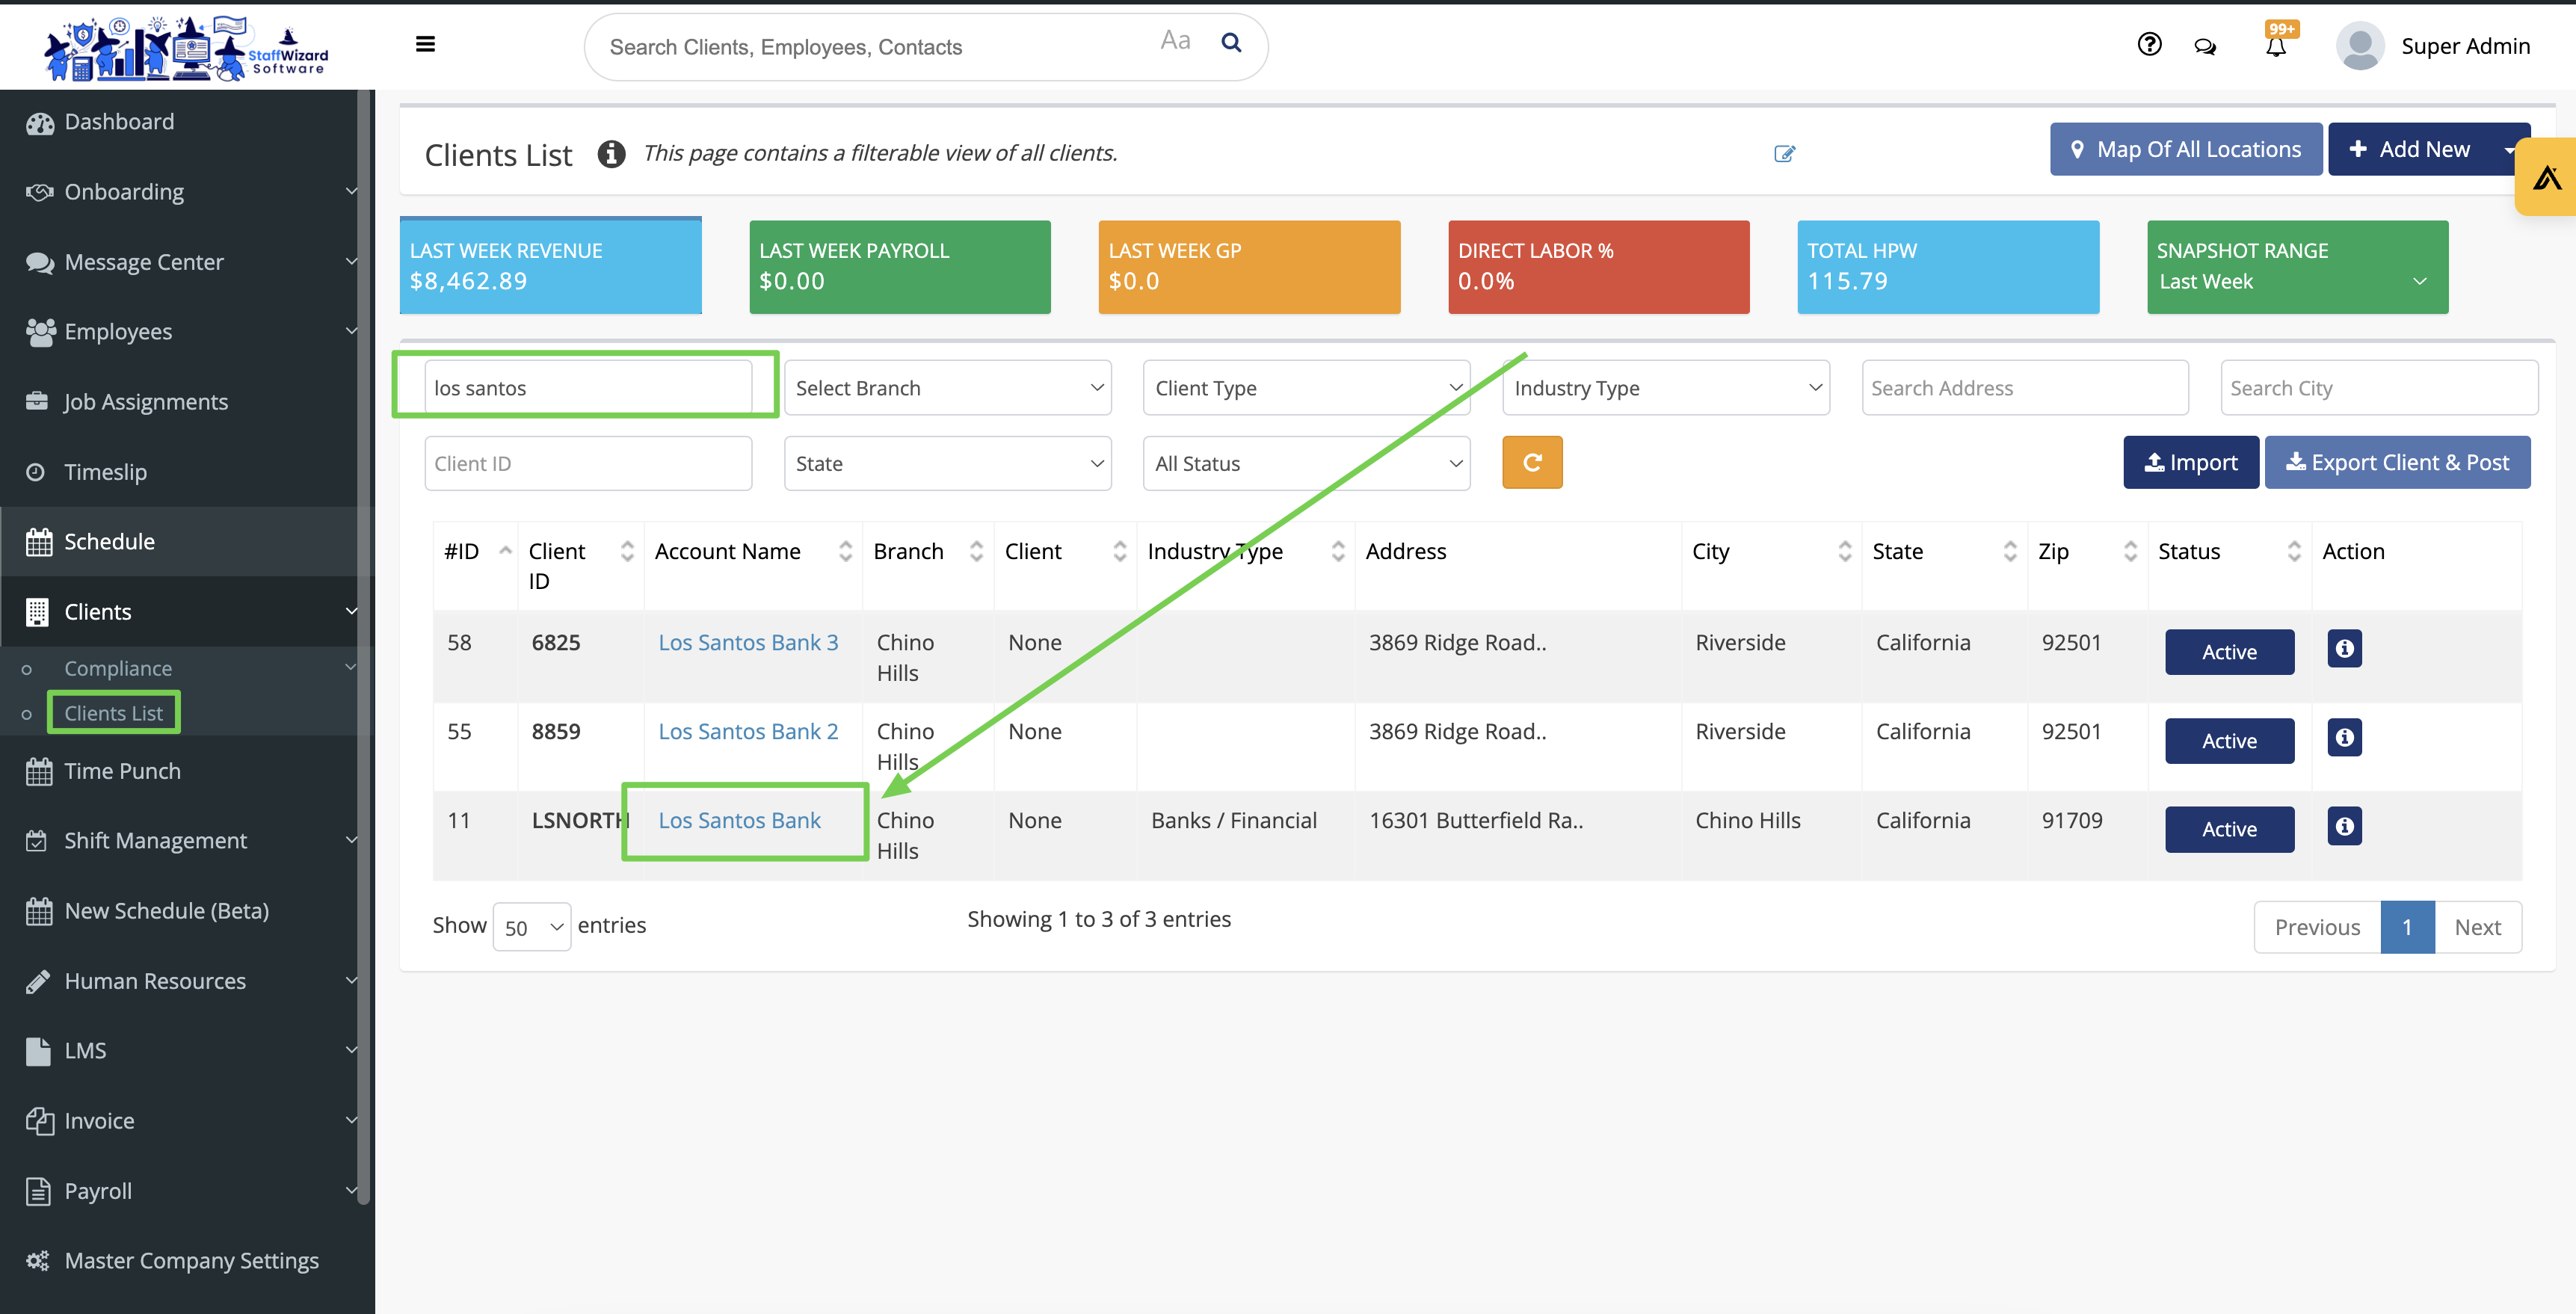The image size is (2576, 1314).
Task: Expand the Onboarding sidebar menu
Action: click(186, 191)
